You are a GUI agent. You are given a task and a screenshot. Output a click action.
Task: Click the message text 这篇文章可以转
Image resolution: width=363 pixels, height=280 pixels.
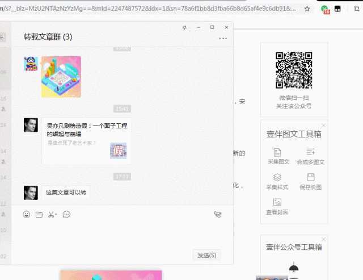click(x=66, y=193)
